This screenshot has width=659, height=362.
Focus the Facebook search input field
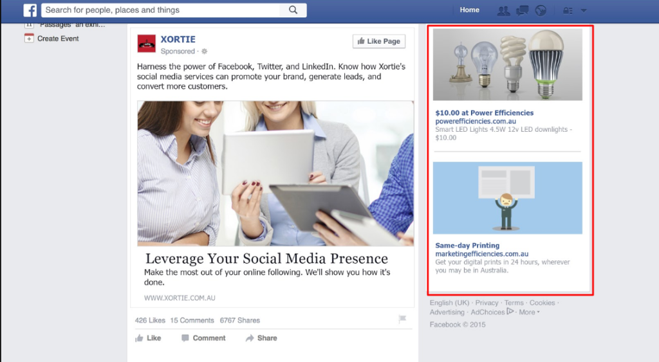click(161, 10)
